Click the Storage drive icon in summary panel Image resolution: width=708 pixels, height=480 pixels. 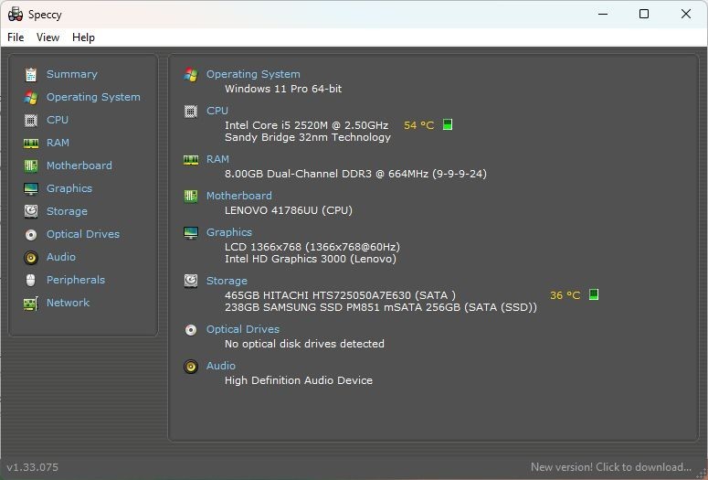(x=191, y=281)
